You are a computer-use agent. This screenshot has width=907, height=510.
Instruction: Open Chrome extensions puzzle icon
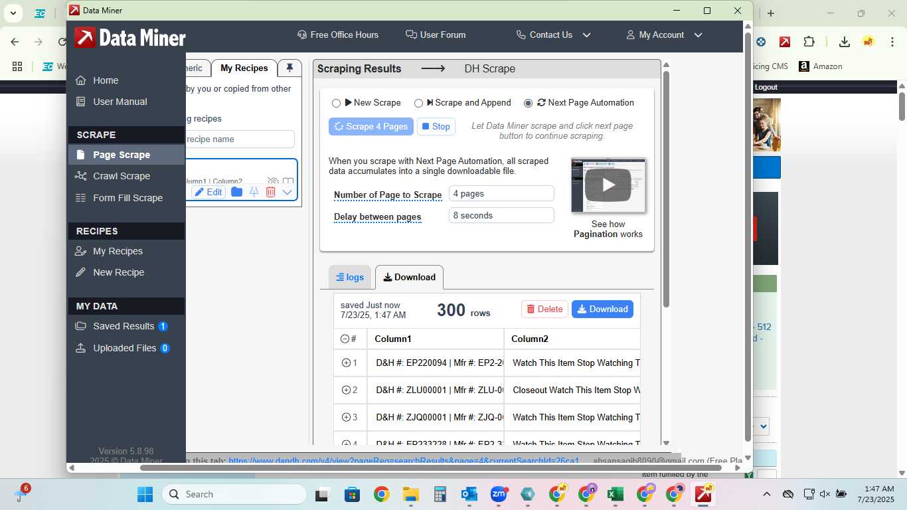pyautogui.click(x=809, y=42)
